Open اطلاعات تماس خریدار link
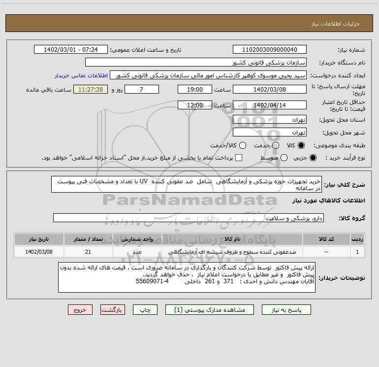Image resolution: width=379 pixels, height=367 pixels. tap(81, 75)
